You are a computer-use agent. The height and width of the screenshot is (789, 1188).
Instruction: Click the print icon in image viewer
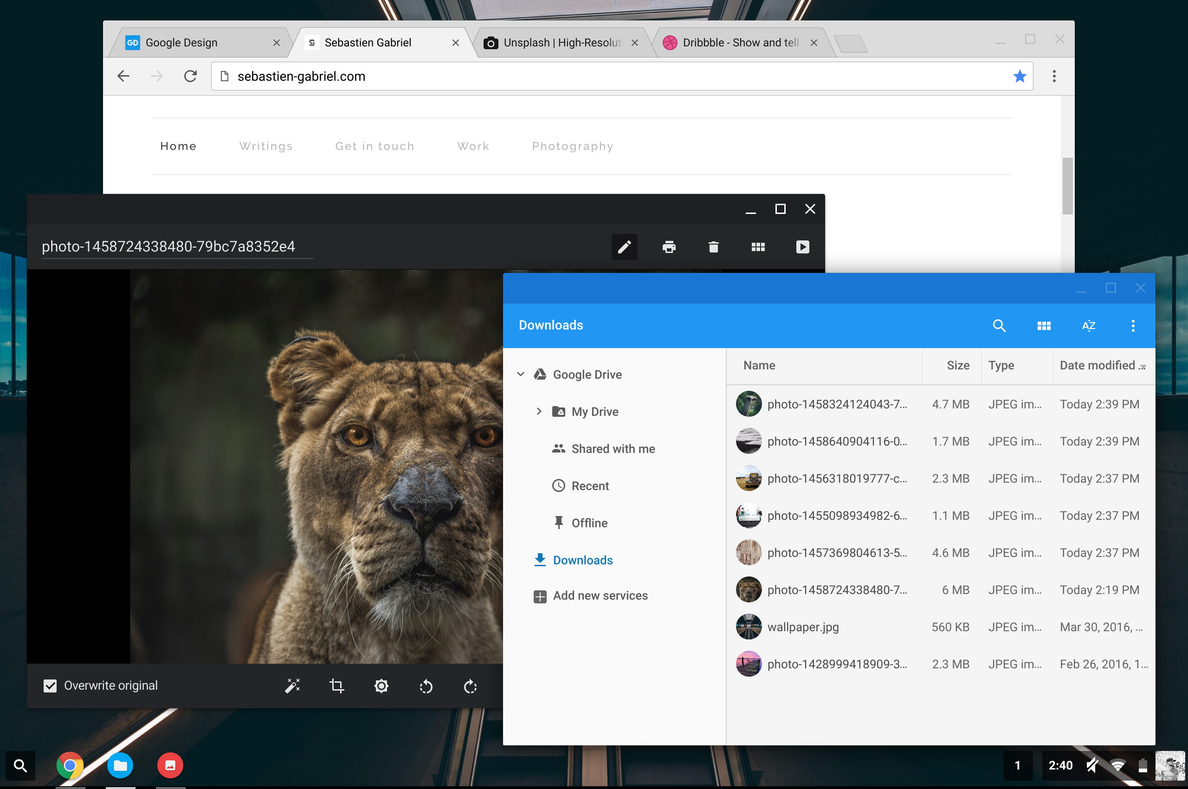[669, 246]
